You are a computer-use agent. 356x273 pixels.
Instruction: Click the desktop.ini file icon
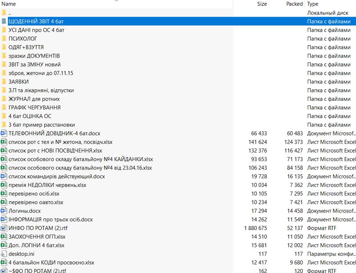pyautogui.click(x=4, y=254)
